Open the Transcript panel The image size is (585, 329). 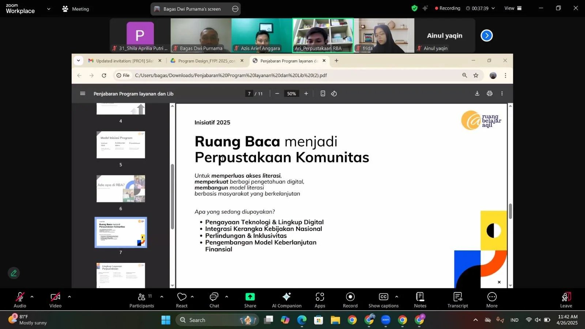(x=458, y=300)
